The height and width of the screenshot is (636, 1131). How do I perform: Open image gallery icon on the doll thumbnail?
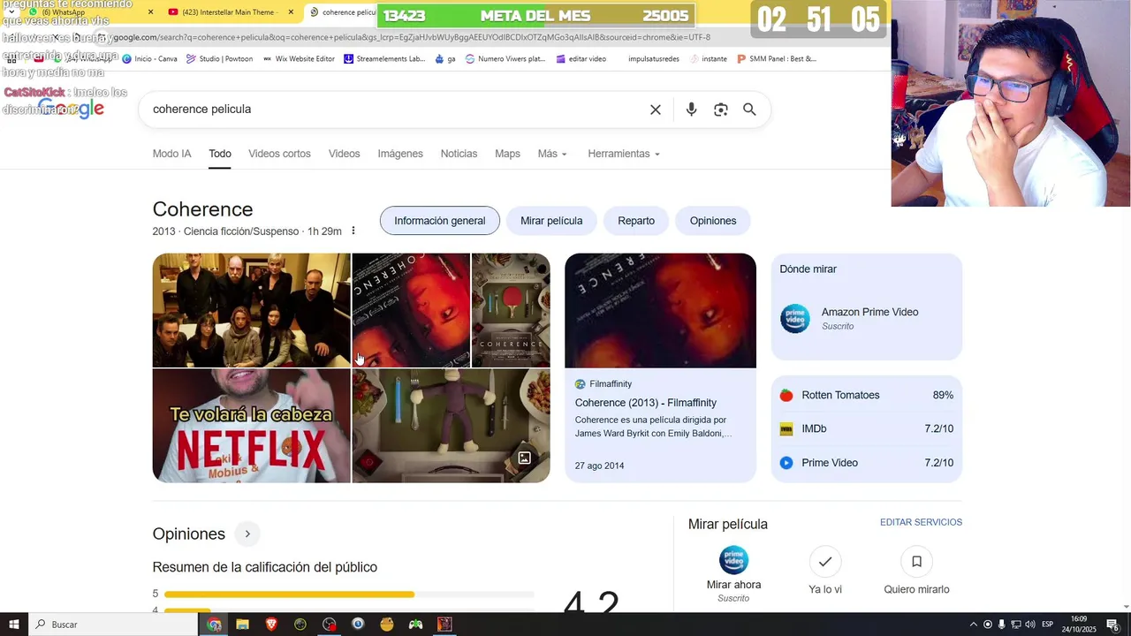[x=525, y=458]
